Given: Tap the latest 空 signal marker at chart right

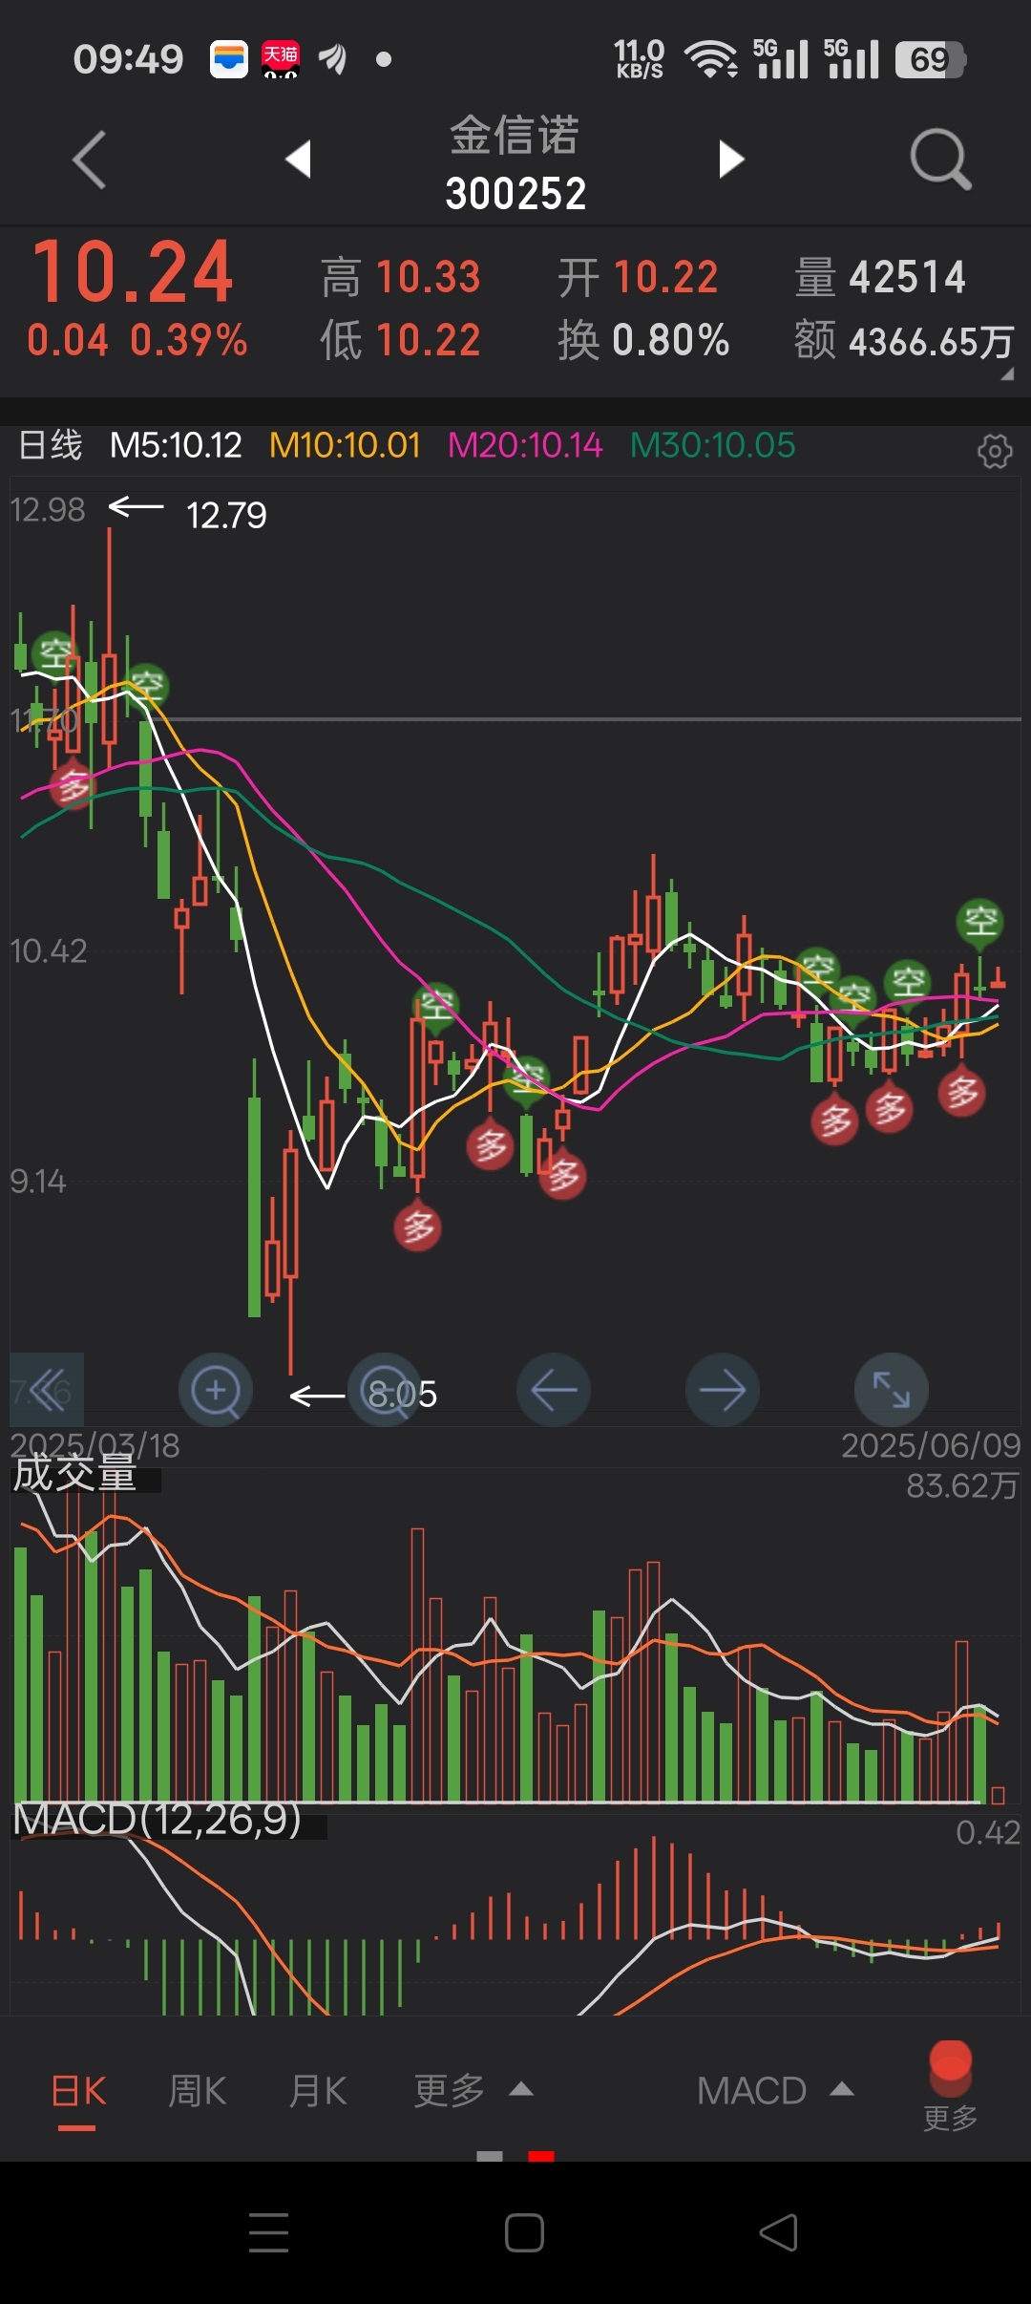Looking at the screenshot, I should (x=980, y=922).
